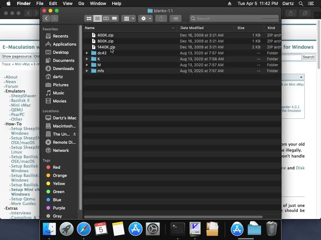
Task: Open Terminal from the Dock
Action: point(177,229)
